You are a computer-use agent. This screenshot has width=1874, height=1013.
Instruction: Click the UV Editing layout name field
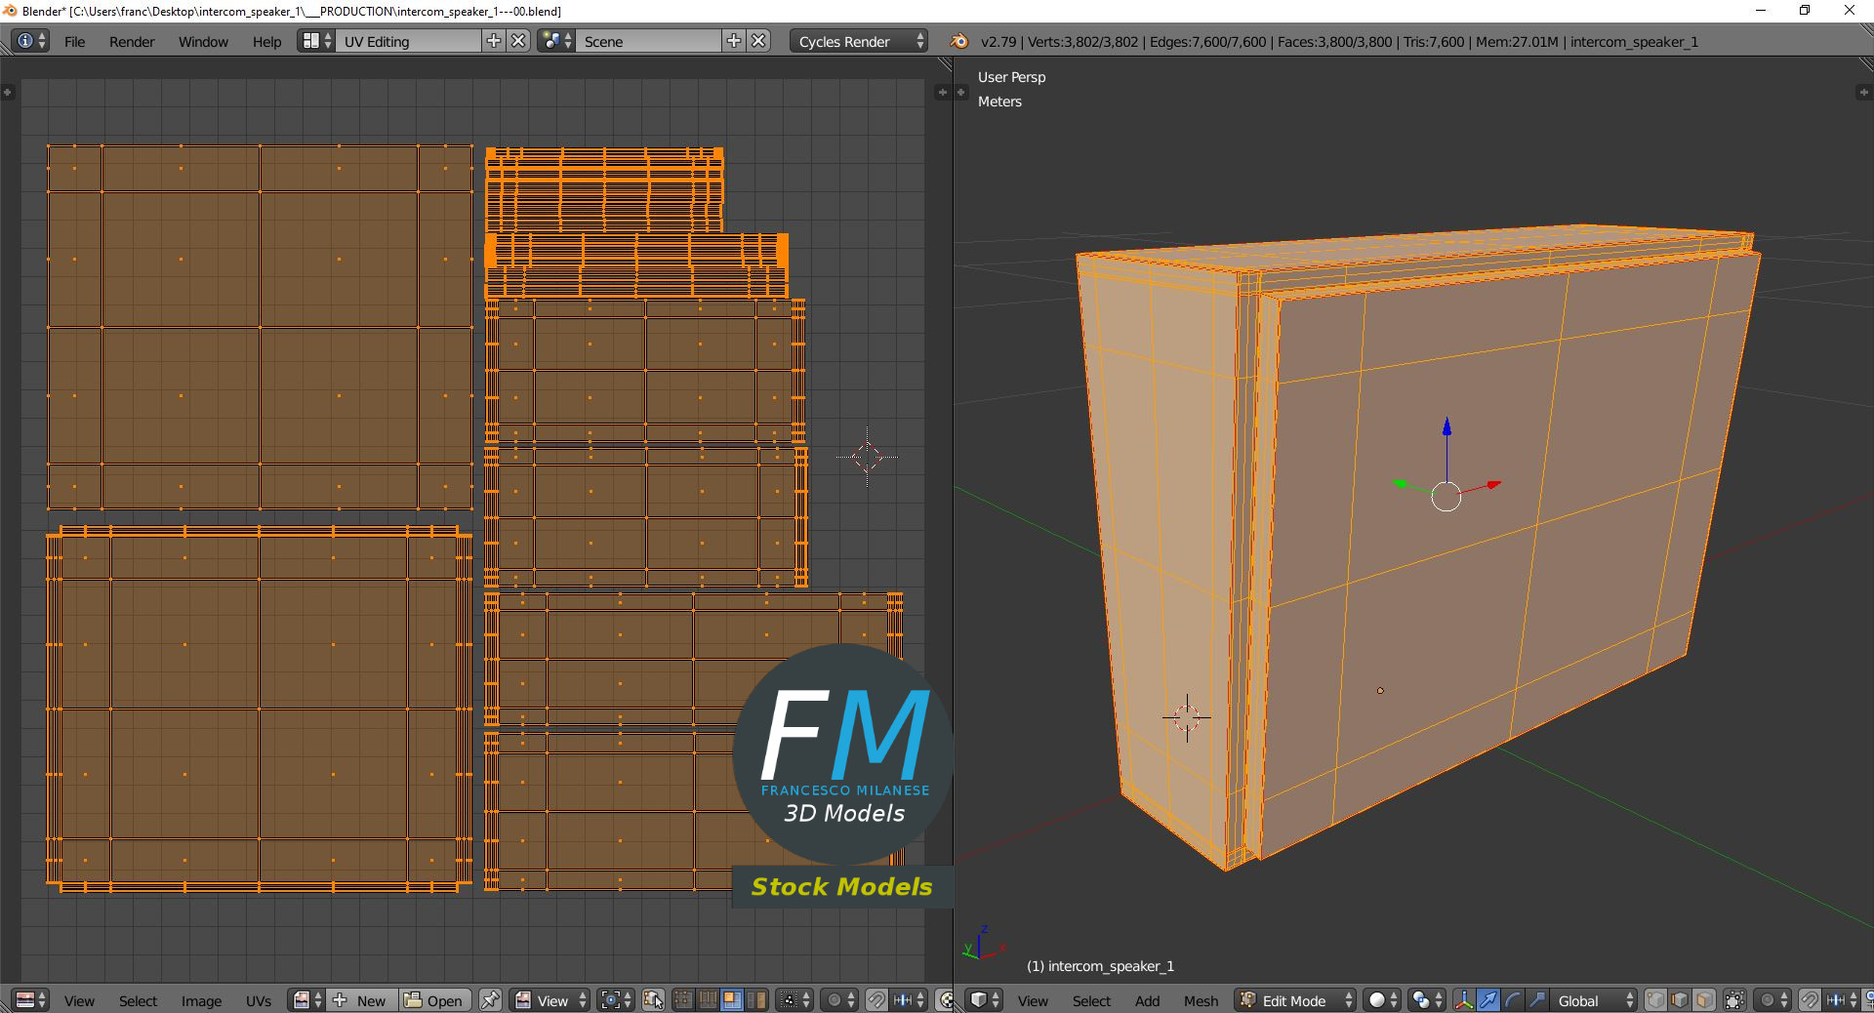coord(410,41)
